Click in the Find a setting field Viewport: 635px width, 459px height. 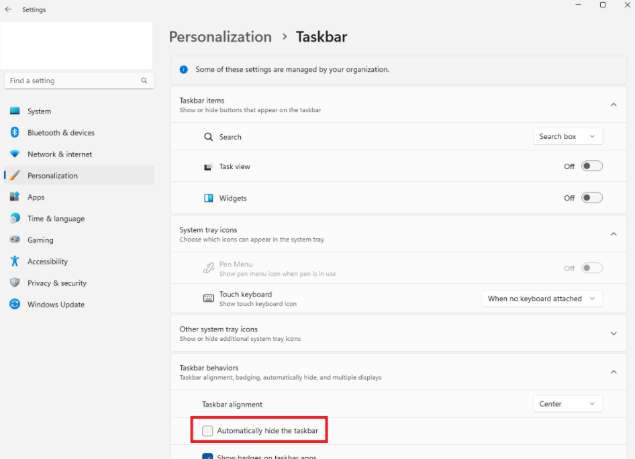[x=79, y=81]
